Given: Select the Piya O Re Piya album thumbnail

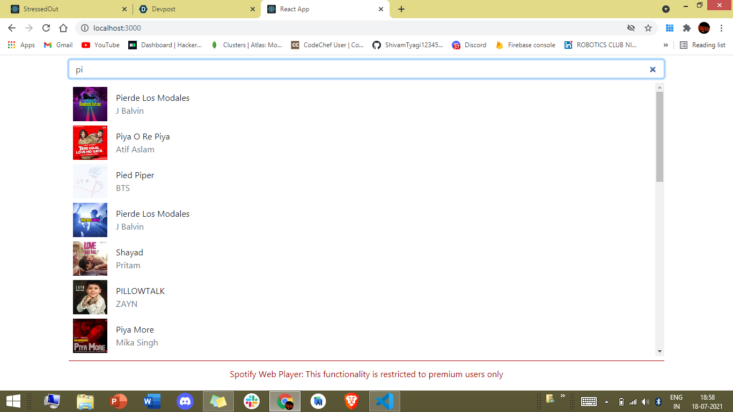Looking at the screenshot, I should coord(90,143).
